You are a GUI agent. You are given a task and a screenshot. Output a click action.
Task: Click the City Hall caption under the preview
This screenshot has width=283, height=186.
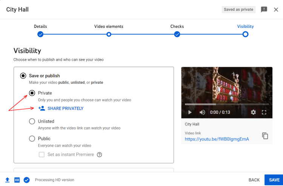click(x=192, y=124)
